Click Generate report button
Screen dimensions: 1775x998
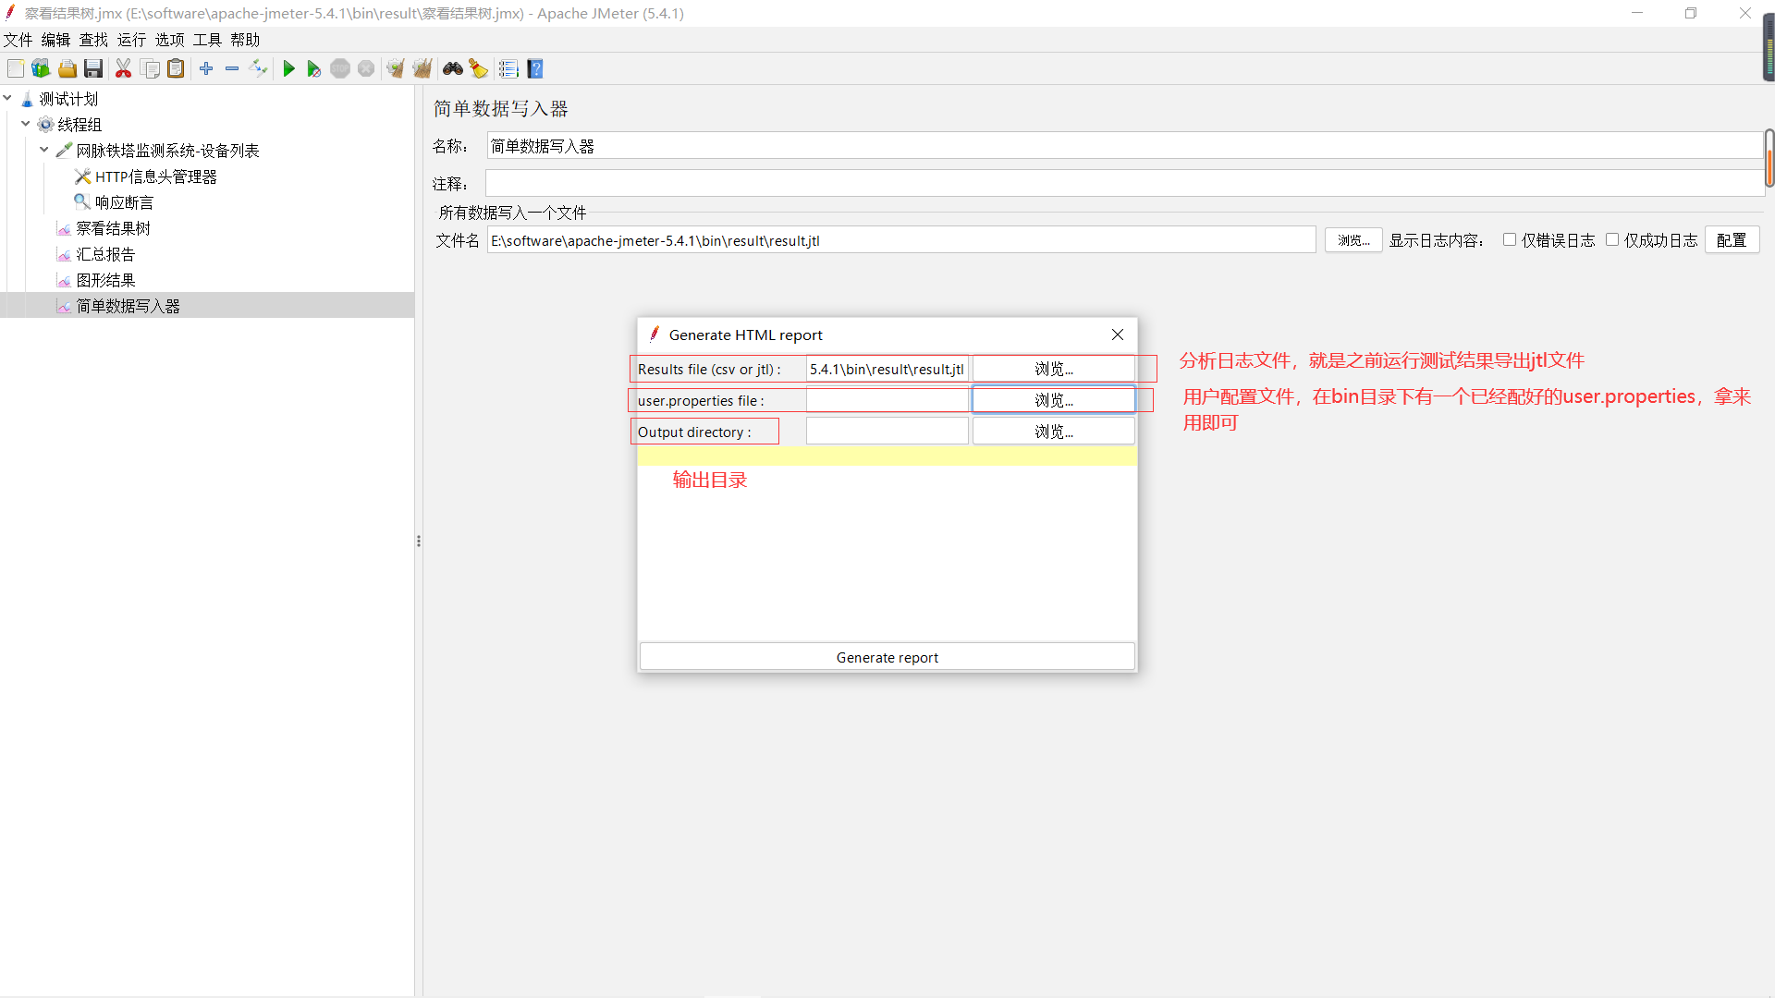pyautogui.click(x=887, y=657)
